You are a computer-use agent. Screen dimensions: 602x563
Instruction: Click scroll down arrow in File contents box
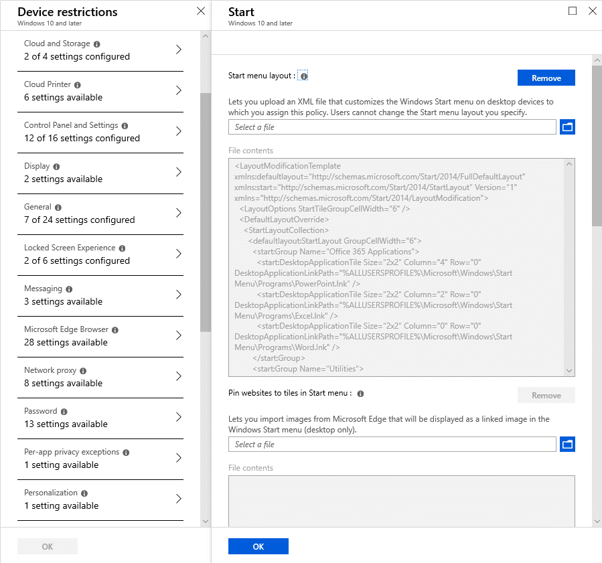569,371
